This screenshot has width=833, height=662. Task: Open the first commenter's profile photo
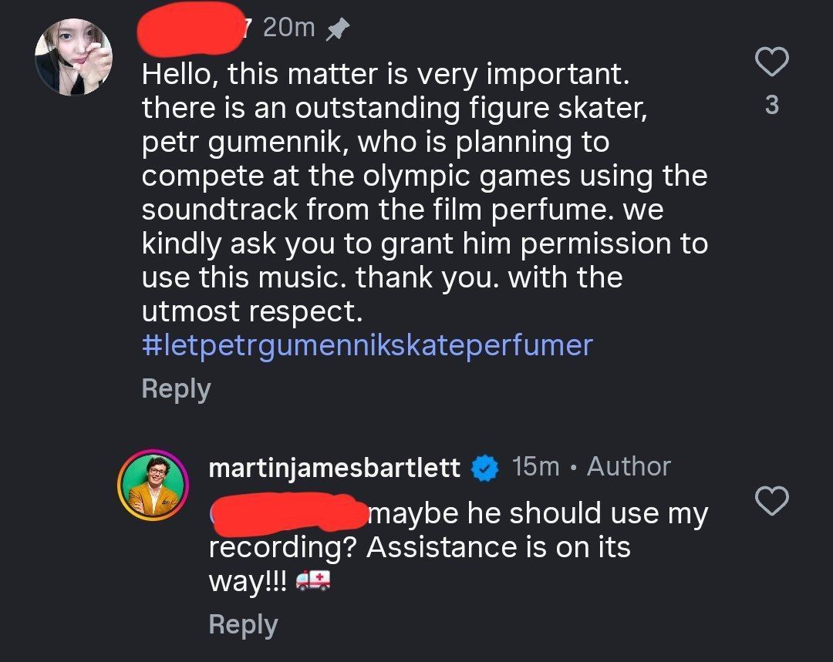pyautogui.click(x=74, y=57)
